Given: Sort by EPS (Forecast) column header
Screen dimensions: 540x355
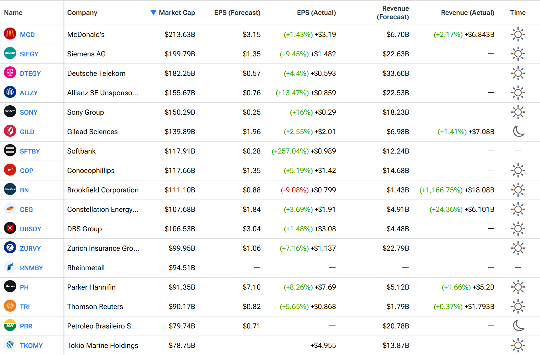Looking at the screenshot, I should [x=237, y=13].
